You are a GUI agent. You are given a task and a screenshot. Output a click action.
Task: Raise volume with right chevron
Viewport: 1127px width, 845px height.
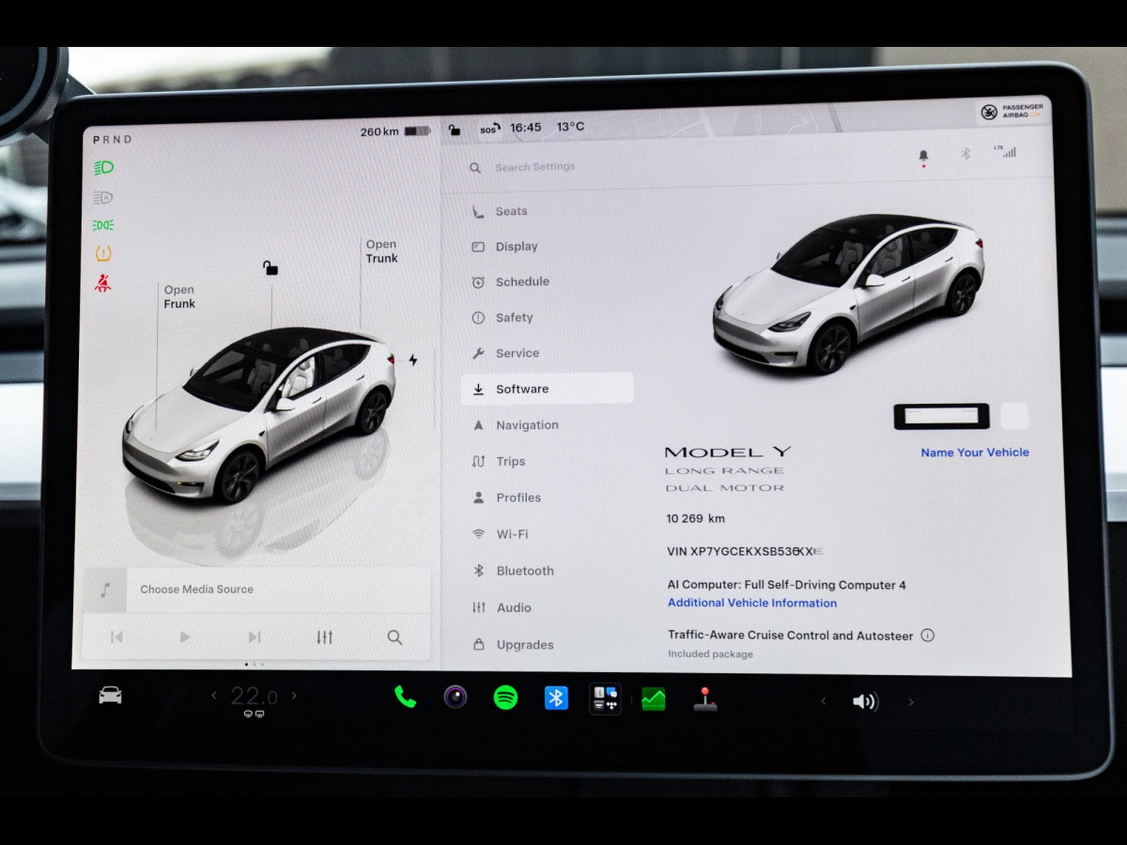point(911,702)
